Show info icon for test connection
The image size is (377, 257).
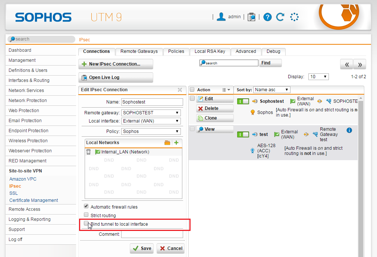pyautogui.click(x=349, y=130)
